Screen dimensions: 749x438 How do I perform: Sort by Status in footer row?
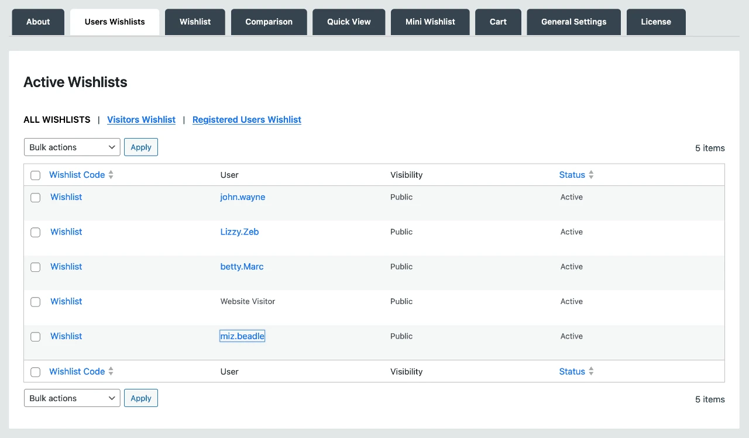572,371
